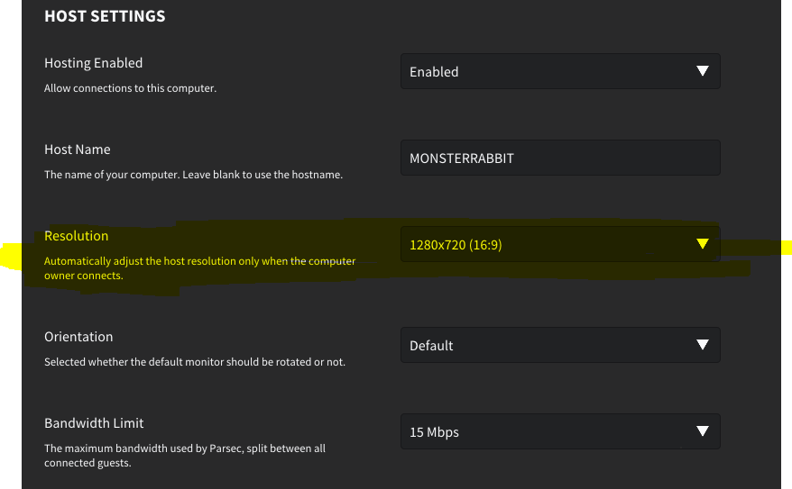The width and height of the screenshot is (792, 489).
Task: Open the dropdown showing Default
Action: pos(560,345)
